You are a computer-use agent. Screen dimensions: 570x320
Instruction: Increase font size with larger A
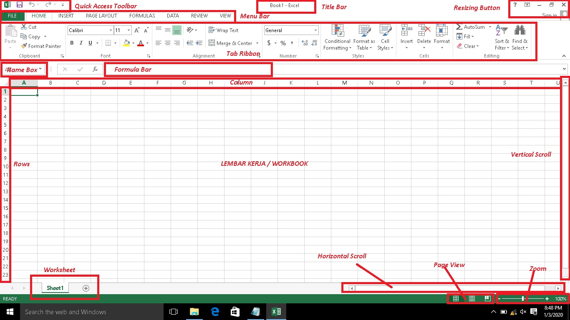(137, 30)
